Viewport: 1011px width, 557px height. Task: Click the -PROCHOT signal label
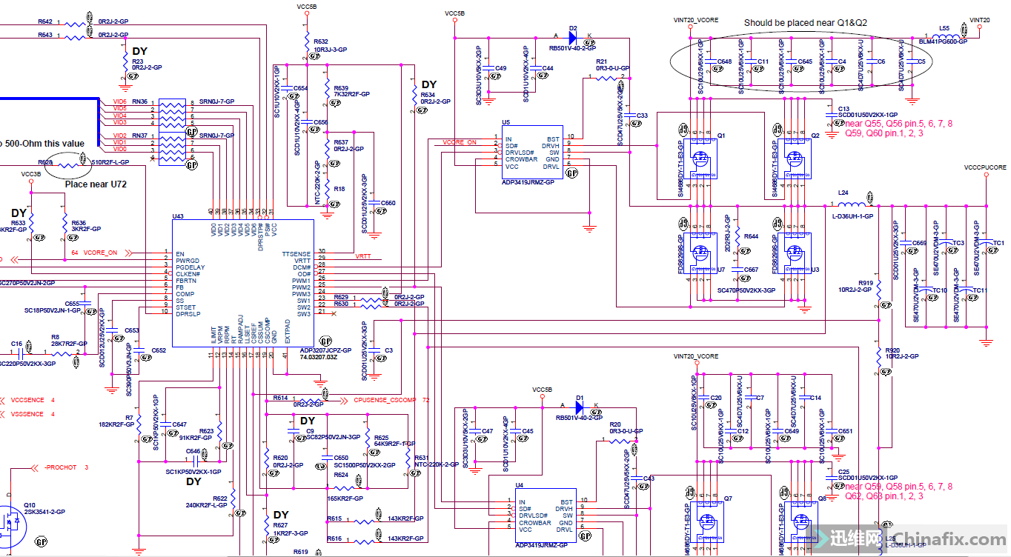[60, 467]
